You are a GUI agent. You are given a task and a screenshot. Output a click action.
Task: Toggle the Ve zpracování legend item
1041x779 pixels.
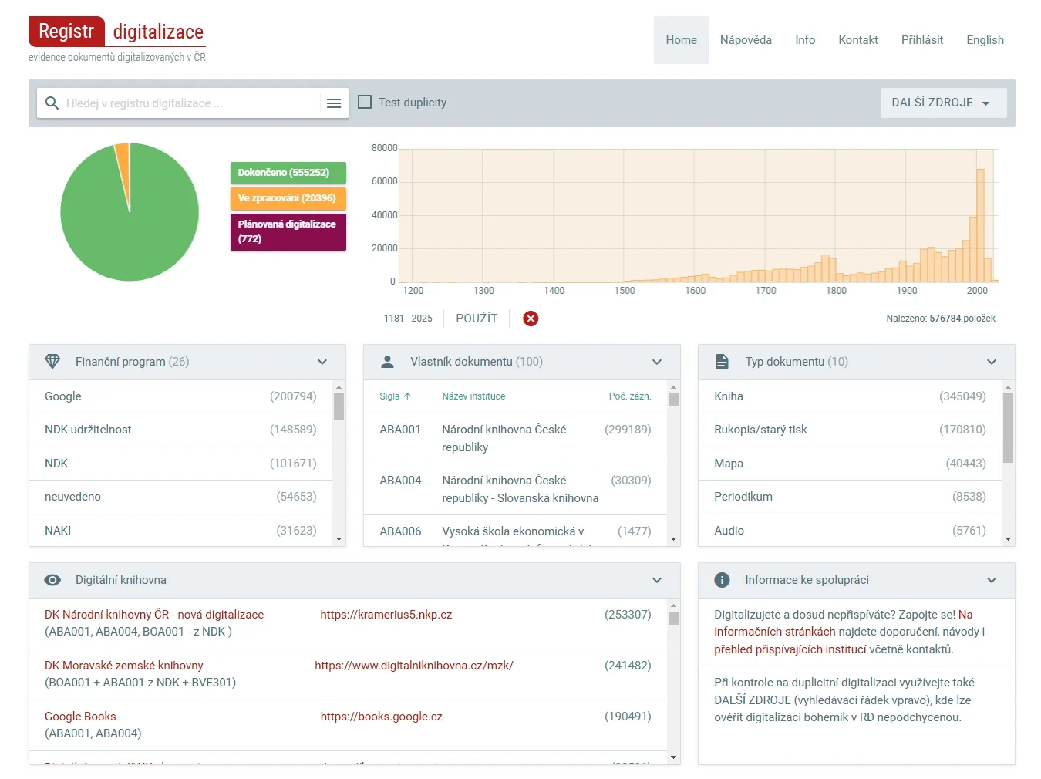(x=288, y=198)
